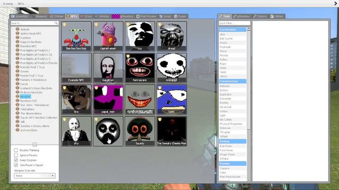Image resolution: width=339 pixels, height=190 pixels.
Task: Switch to the Saves tab
Action: (165, 16)
